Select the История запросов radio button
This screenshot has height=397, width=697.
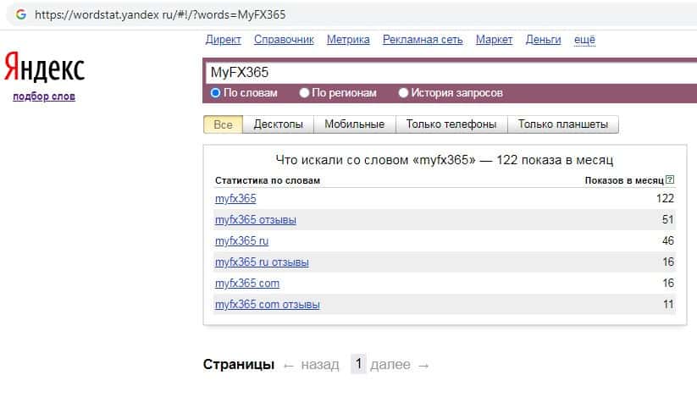(403, 93)
